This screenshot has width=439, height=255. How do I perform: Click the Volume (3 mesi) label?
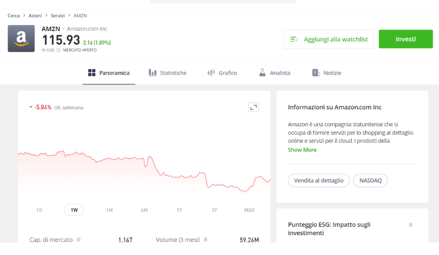[x=178, y=240]
